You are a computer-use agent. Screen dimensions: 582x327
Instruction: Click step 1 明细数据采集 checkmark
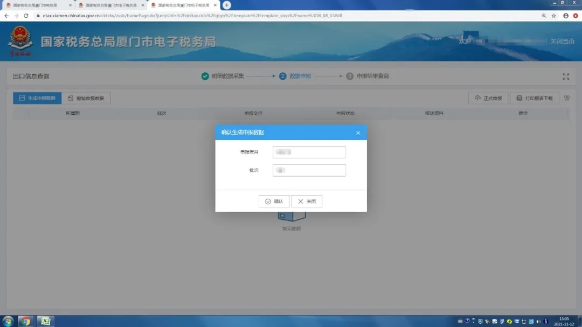(x=205, y=76)
